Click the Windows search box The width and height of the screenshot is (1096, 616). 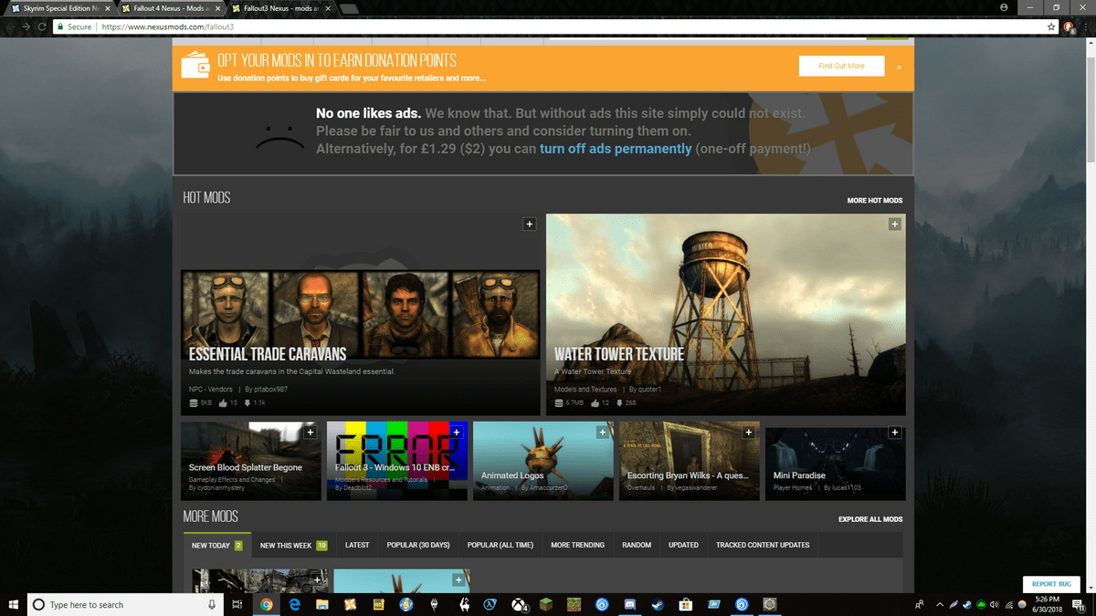(124, 604)
